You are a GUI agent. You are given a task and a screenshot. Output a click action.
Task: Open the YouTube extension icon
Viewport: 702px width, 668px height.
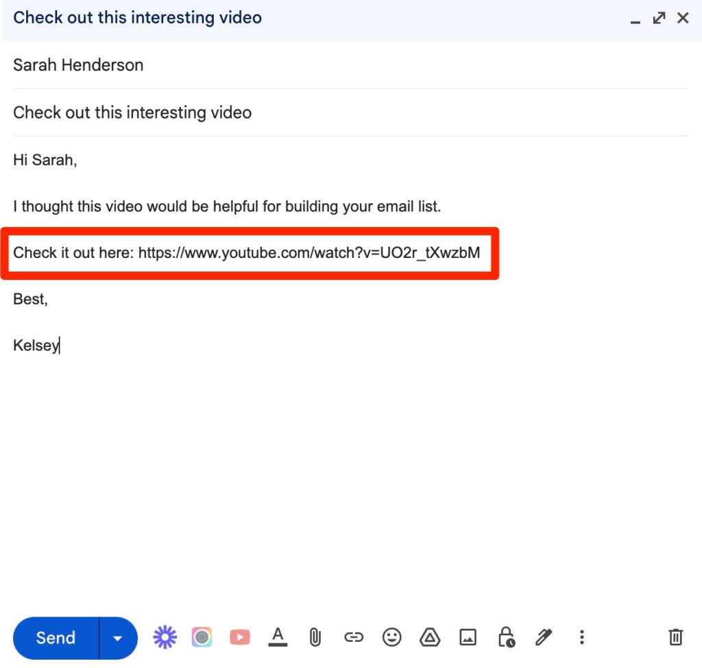pyautogui.click(x=239, y=637)
